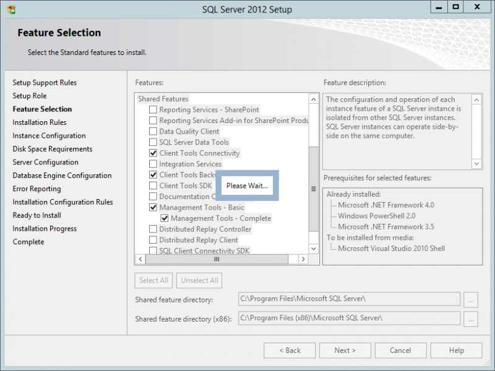The image size is (495, 371).
Task: Click the Shared Features tree header
Action: [x=163, y=99]
